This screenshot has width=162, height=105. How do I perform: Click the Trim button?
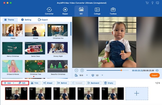pyautogui.click(x=35, y=83)
